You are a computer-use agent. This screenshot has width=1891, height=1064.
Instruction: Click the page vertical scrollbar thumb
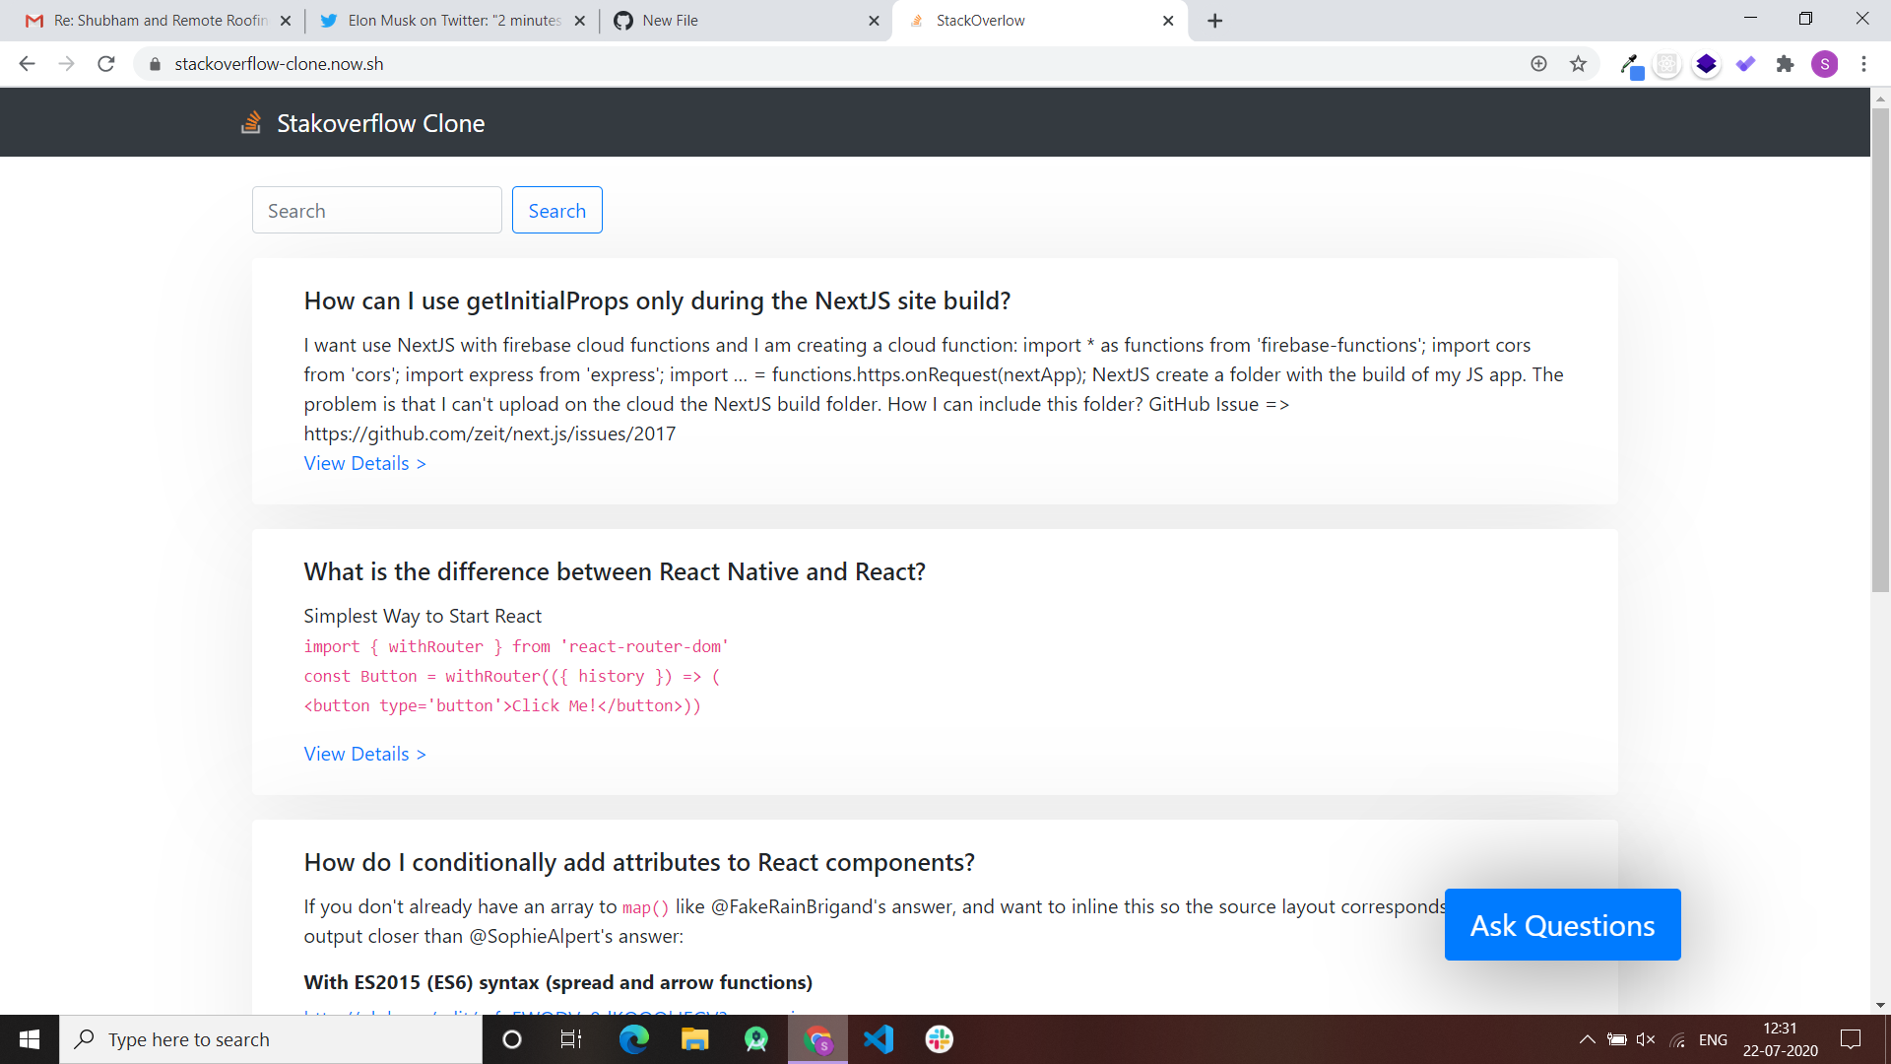tap(1880, 350)
